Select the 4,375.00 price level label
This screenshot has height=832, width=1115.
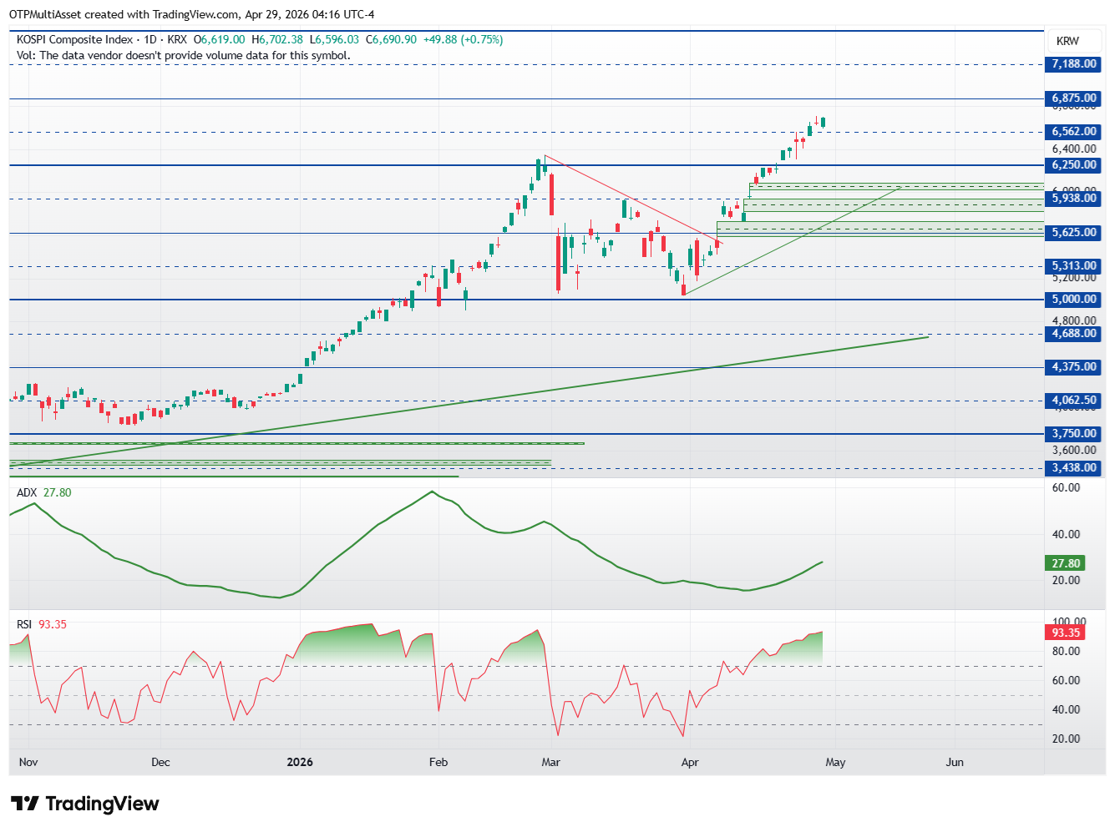click(1074, 367)
